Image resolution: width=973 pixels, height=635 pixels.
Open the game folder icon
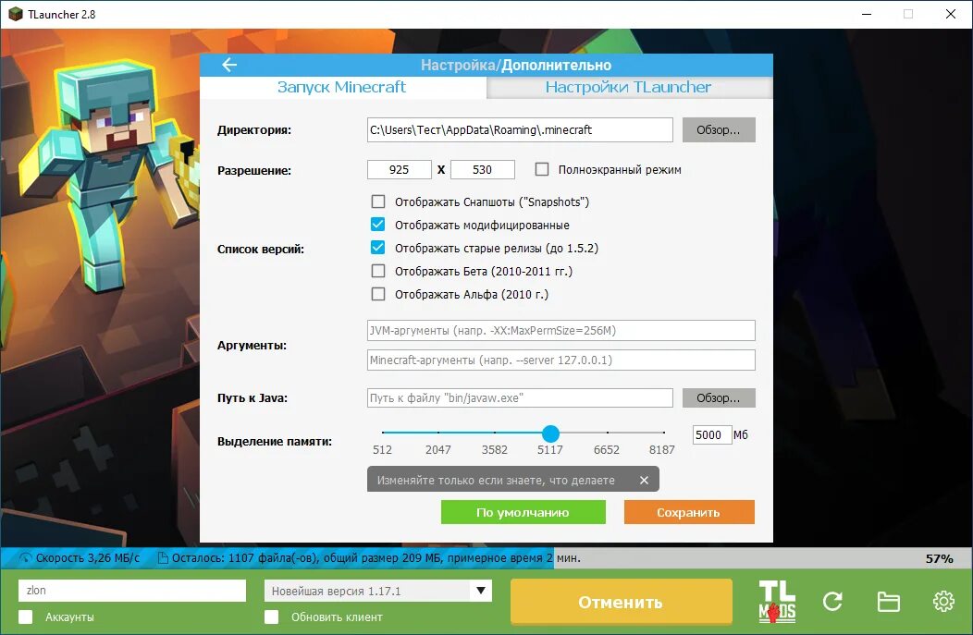coord(889,602)
